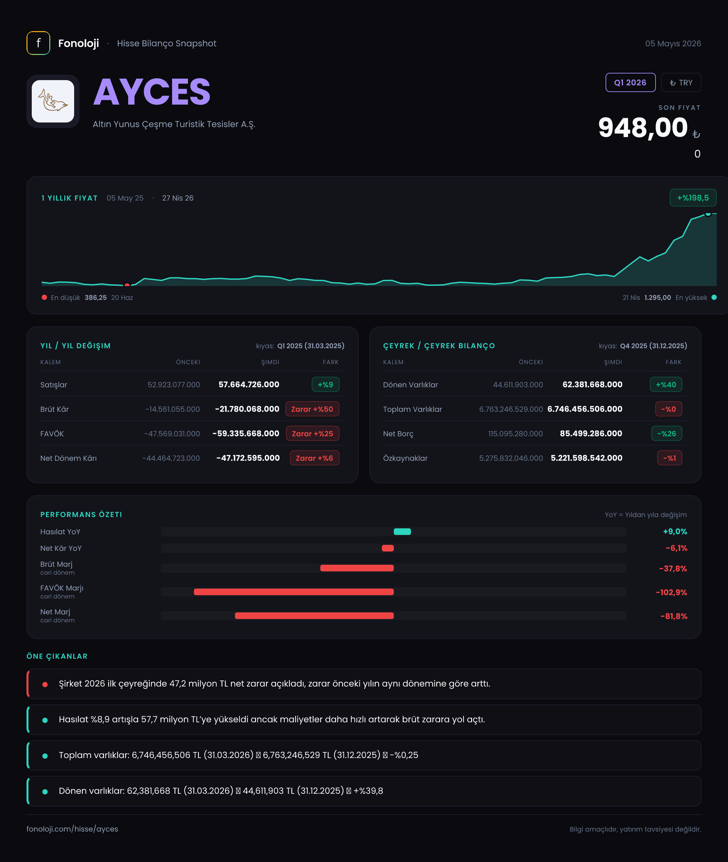Click the Net Kâr YoY red bar
The width and height of the screenshot is (728, 862).
click(387, 548)
